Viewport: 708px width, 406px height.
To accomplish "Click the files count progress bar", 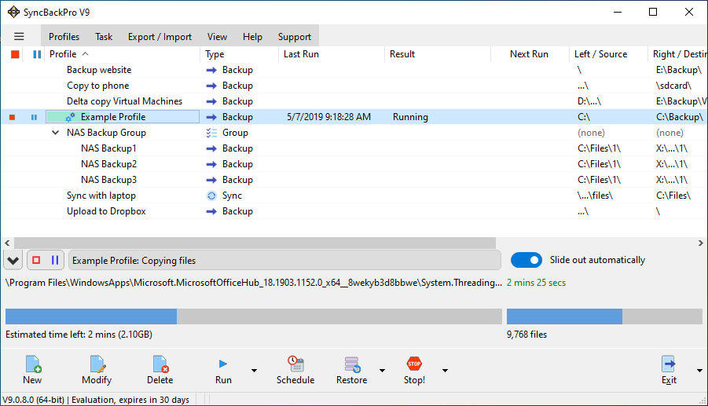I will point(604,316).
